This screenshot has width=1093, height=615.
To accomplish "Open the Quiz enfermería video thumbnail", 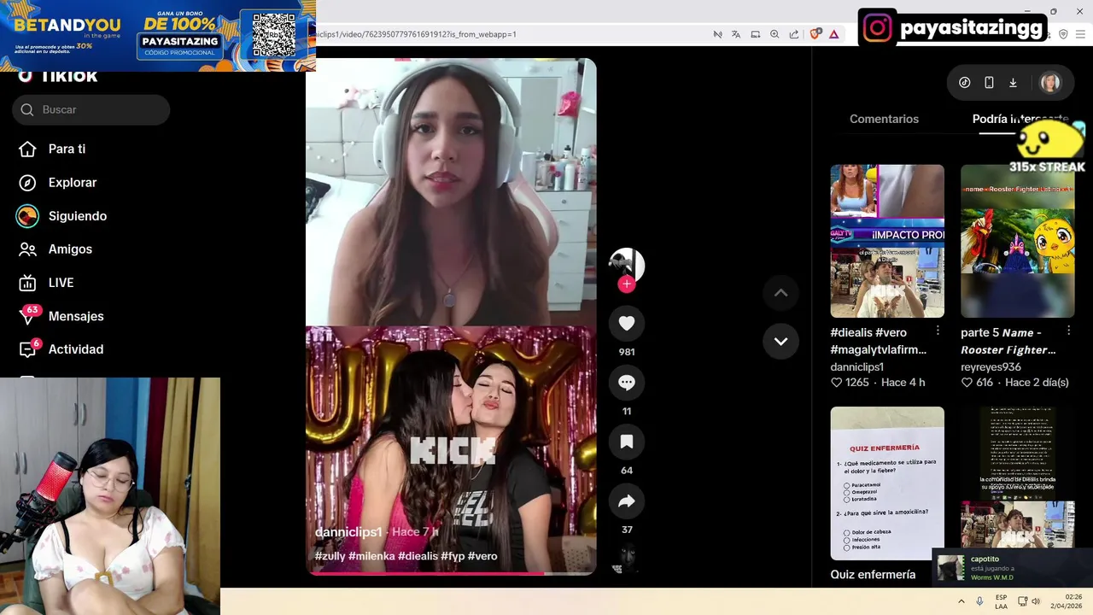I will pos(887,483).
